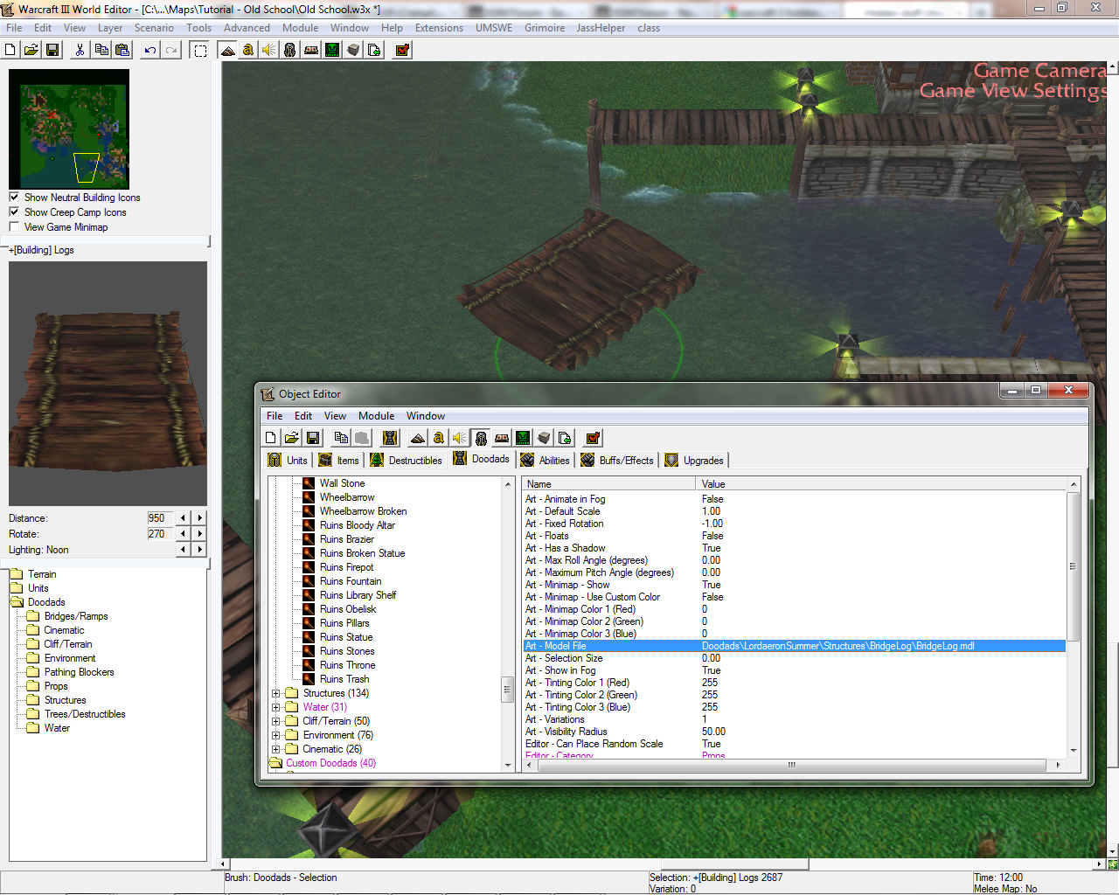Toggle Show Neutral Building Icons checkbox
Image resolution: width=1119 pixels, height=895 pixels.
pyautogui.click(x=14, y=198)
